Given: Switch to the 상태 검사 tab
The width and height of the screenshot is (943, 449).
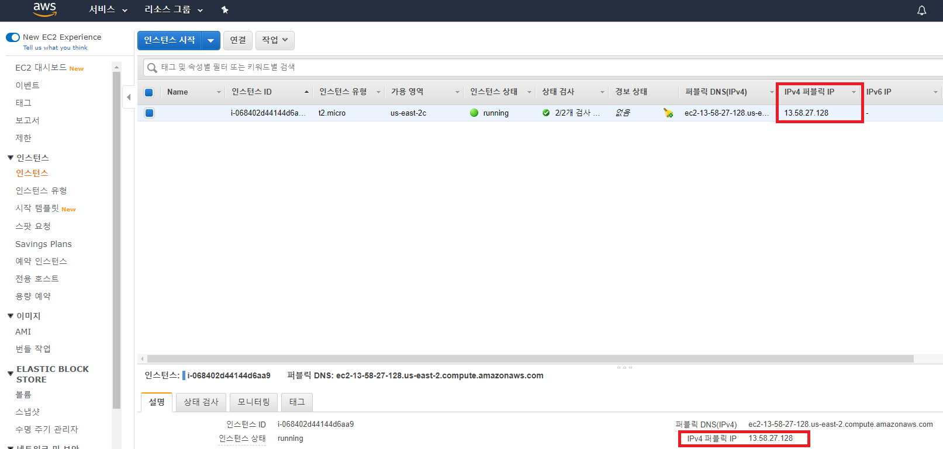Looking at the screenshot, I should coord(201,402).
